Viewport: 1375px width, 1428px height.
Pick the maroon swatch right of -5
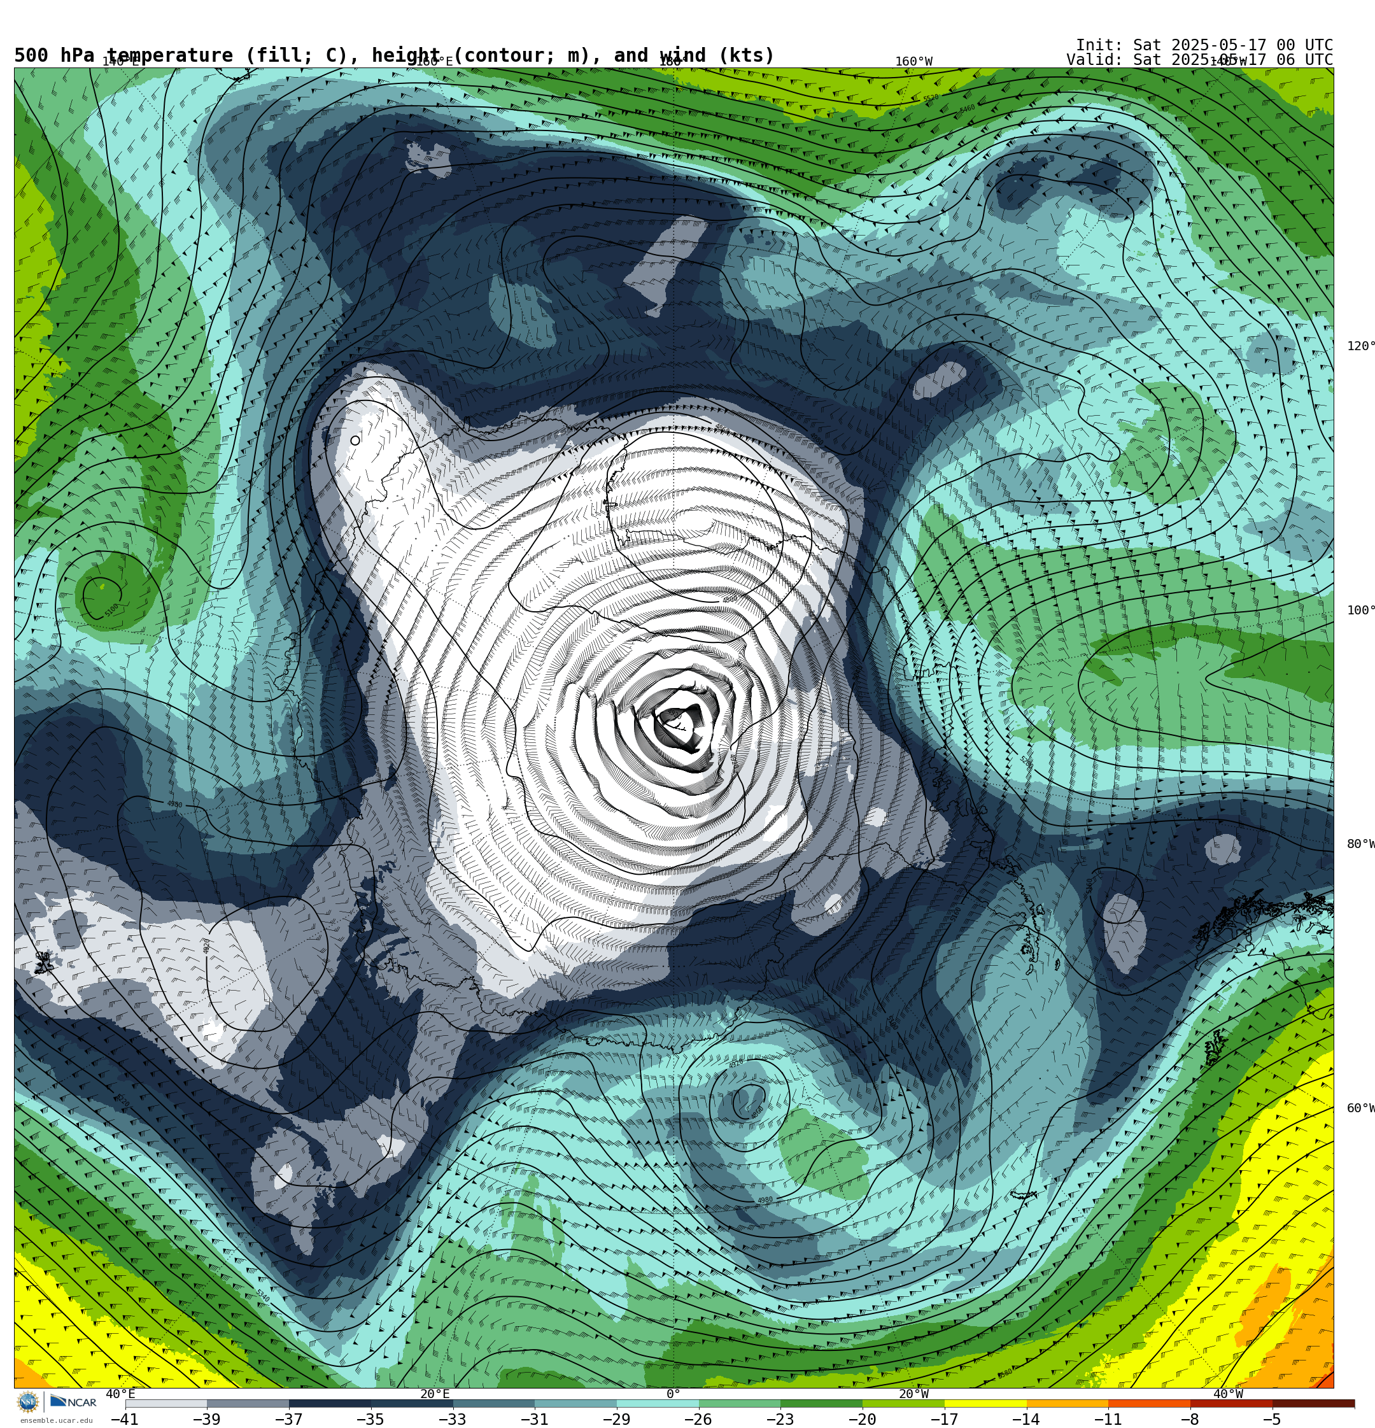[1314, 1403]
